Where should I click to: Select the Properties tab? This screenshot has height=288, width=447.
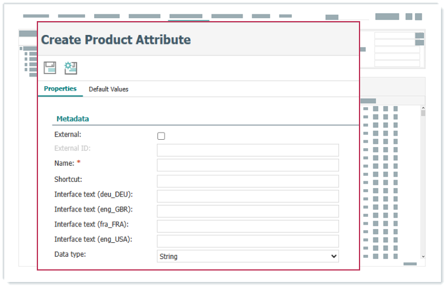pyautogui.click(x=60, y=89)
